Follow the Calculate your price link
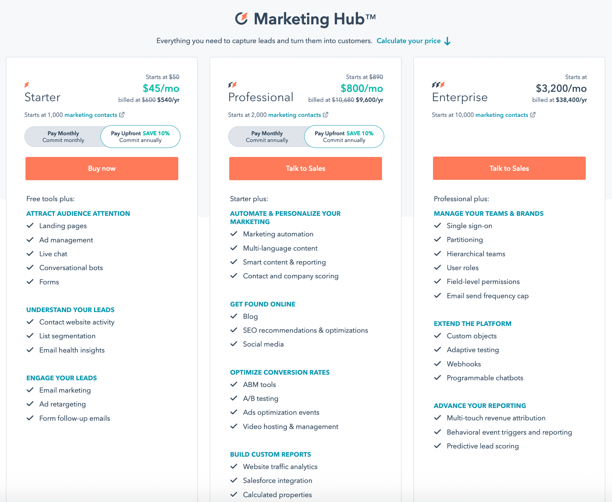 [409, 41]
